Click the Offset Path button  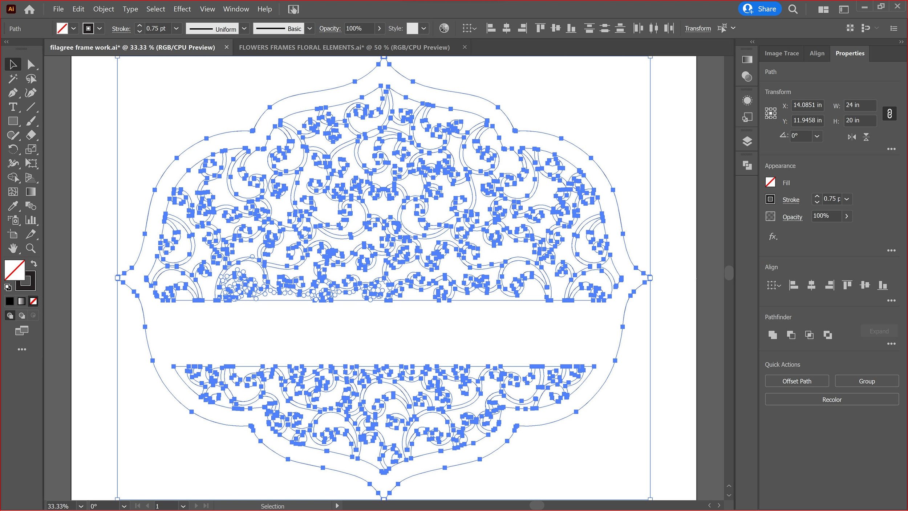pyautogui.click(x=797, y=381)
